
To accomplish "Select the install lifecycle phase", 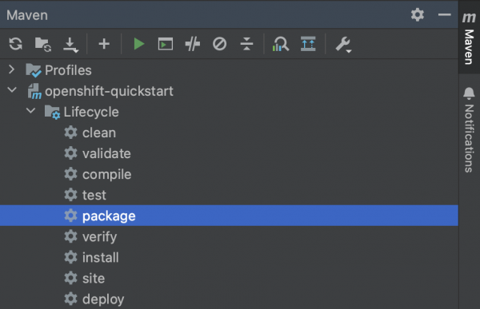I will pos(101,257).
